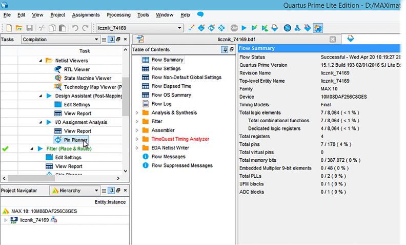Collapse the Netlist Viewers group
406x245 pixels.
click(x=40, y=61)
